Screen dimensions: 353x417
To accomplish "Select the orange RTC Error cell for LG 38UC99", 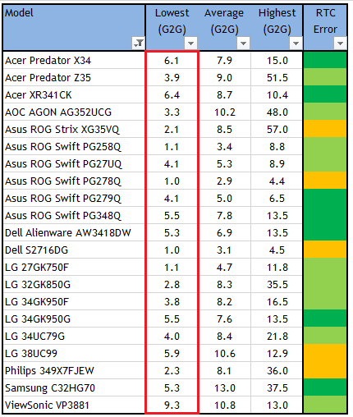I will tap(325, 353).
